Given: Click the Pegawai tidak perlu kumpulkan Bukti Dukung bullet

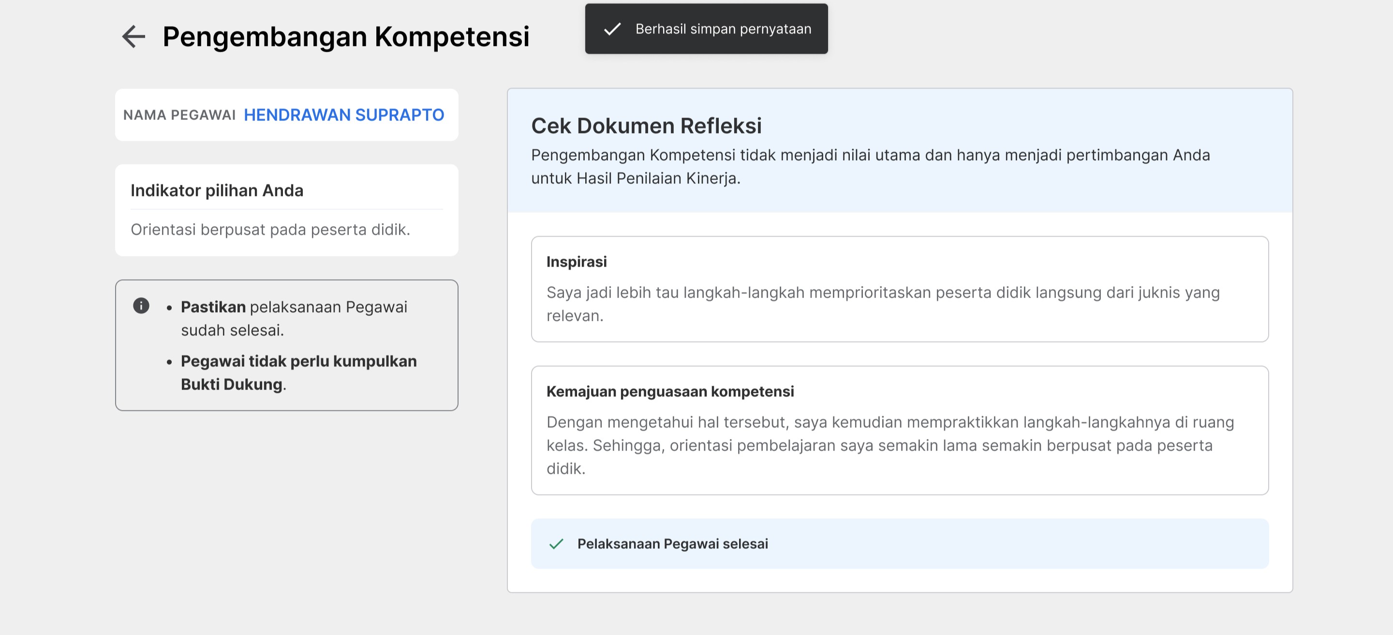Looking at the screenshot, I should 298,372.
